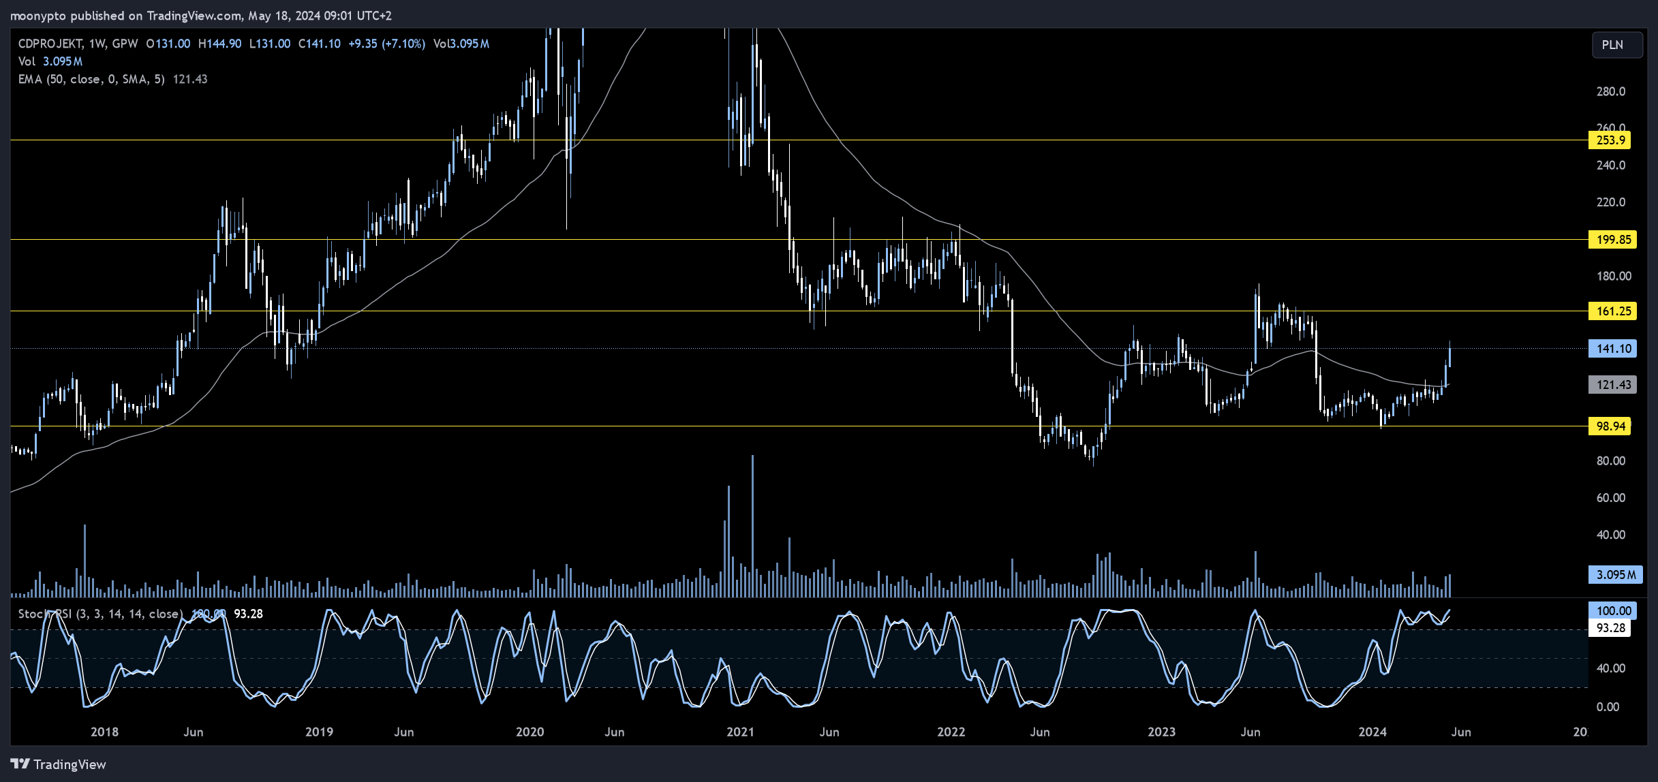The height and width of the screenshot is (782, 1658).
Task: Click the 60.00 price axis label
Action: click(x=1611, y=498)
